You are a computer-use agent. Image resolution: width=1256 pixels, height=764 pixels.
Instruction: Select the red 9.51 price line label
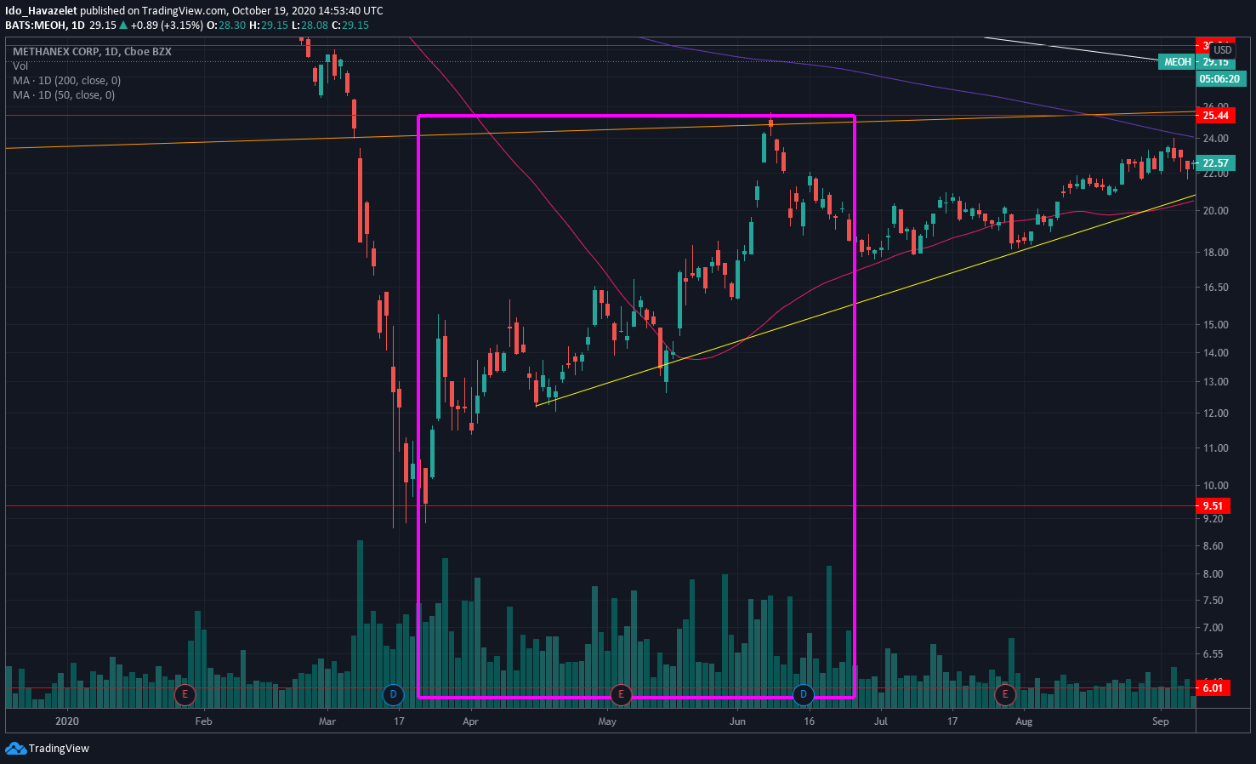[1213, 506]
